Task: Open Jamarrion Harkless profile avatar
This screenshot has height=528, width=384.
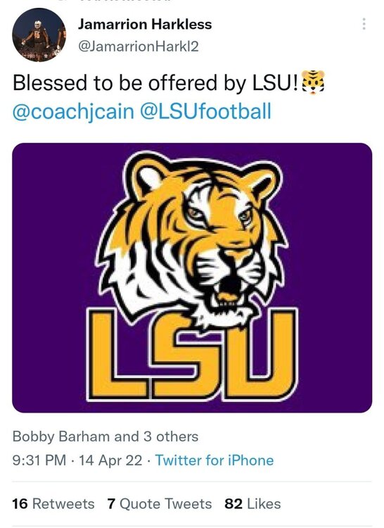Action: [39, 35]
